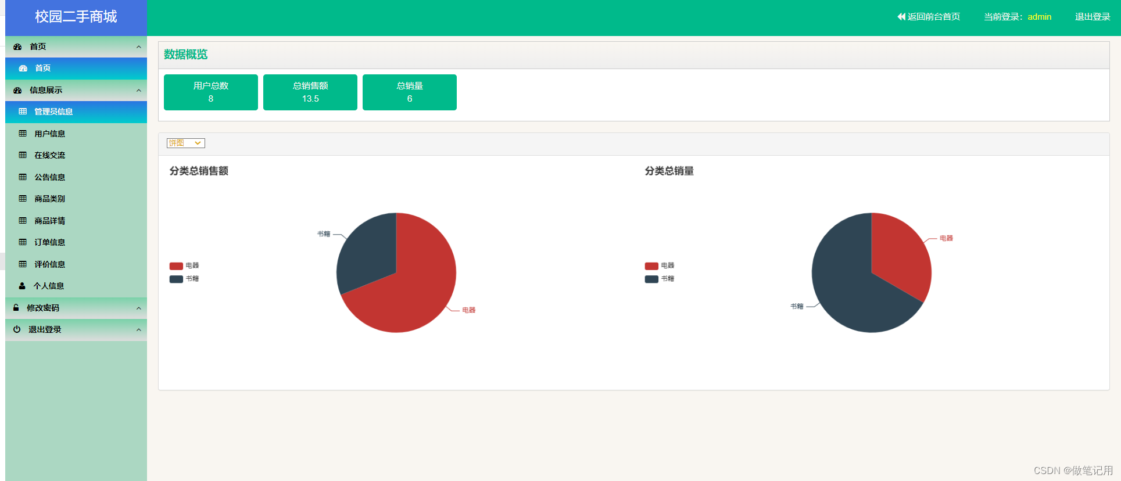Click the table icon beside 商品详情

[x=23, y=221]
